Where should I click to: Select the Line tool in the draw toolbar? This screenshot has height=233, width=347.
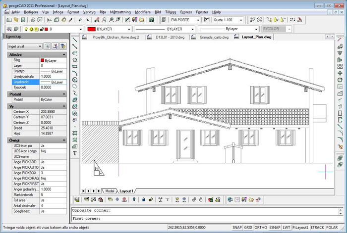[x=75, y=40]
